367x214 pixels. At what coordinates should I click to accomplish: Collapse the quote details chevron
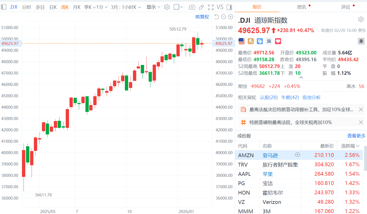pos(301,78)
